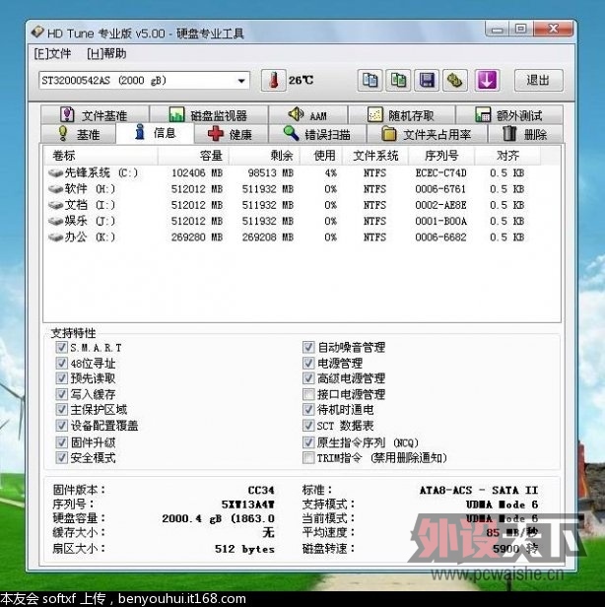Select serial number 0002-AE8E
The width and height of the screenshot is (605, 607).
(x=440, y=205)
